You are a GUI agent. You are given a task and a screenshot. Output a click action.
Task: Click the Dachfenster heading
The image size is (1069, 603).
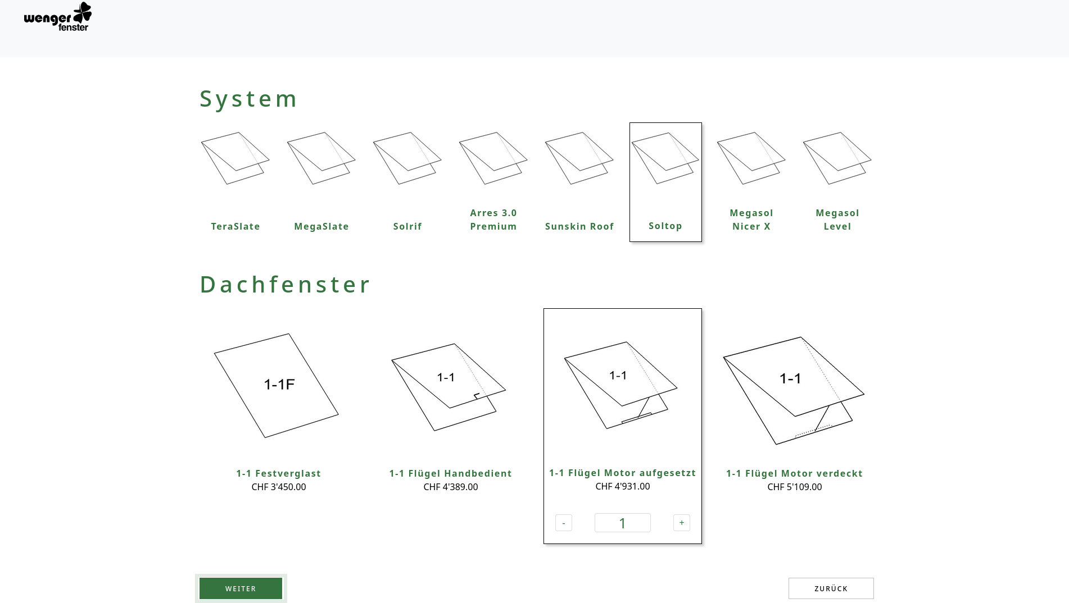tap(285, 284)
